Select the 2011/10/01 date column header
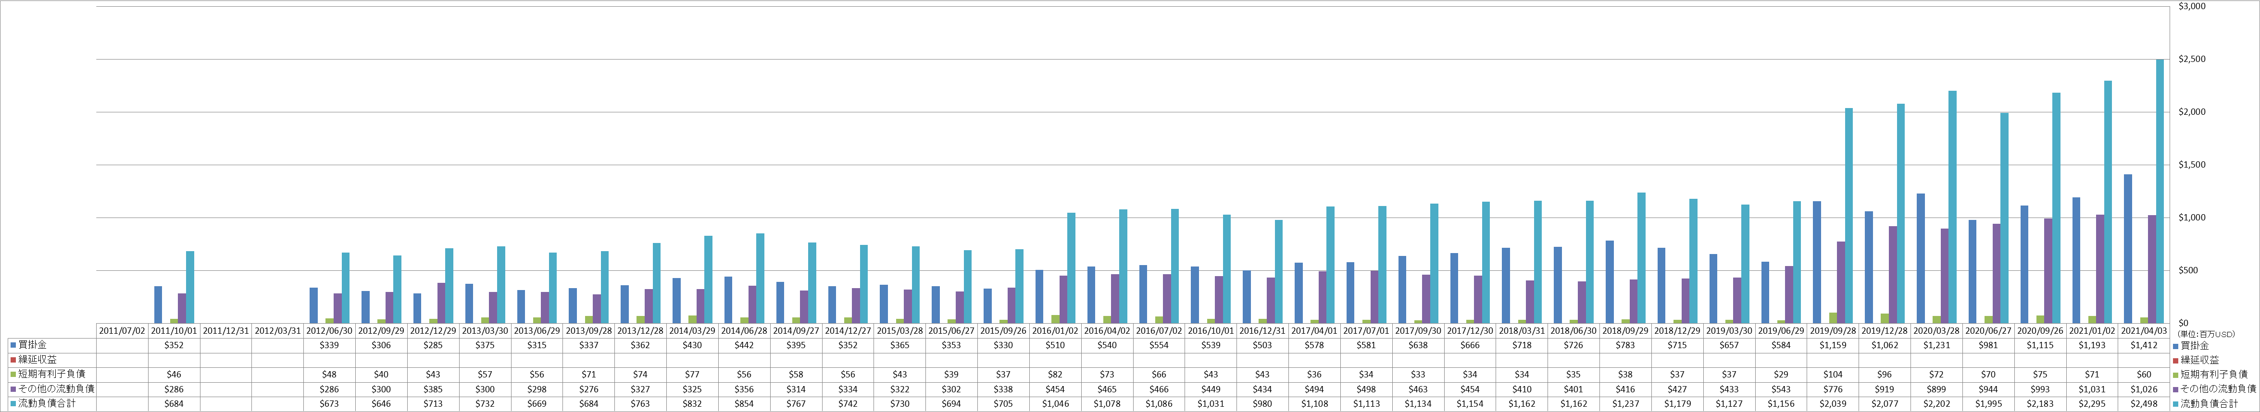 pyautogui.click(x=174, y=331)
